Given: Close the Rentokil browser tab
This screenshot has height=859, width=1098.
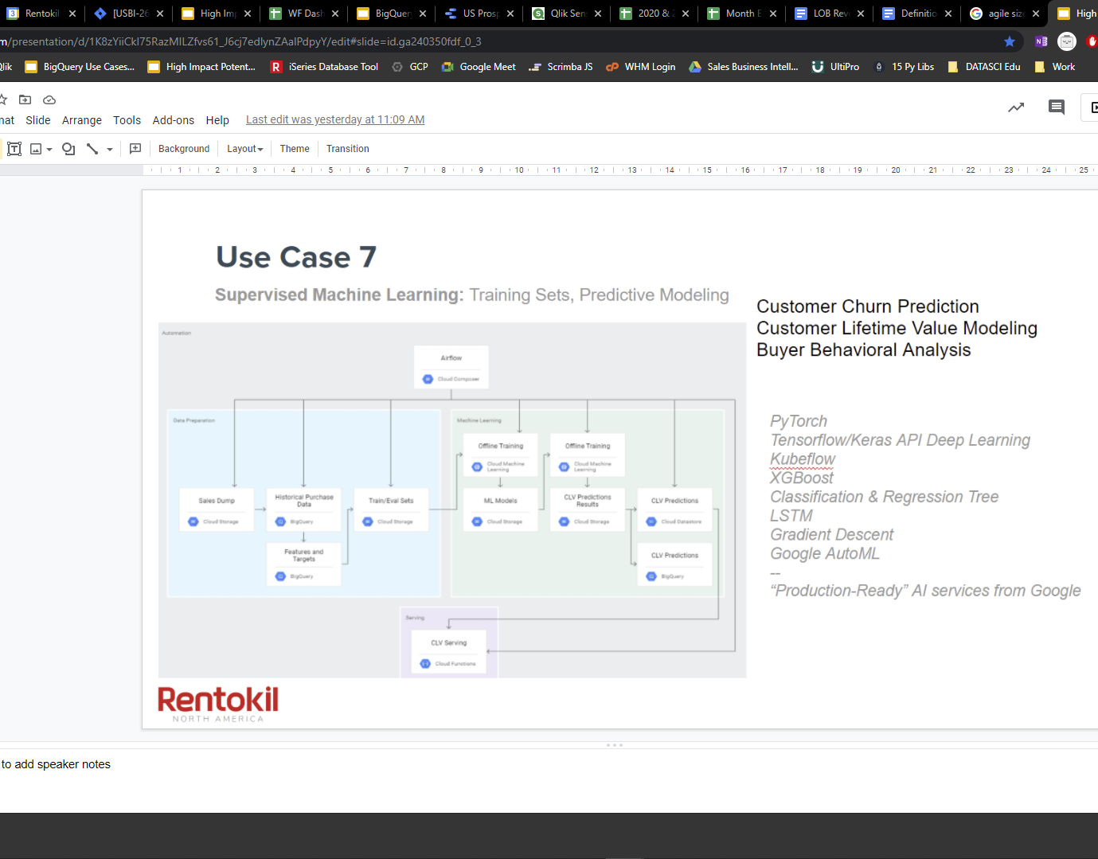Looking at the screenshot, I should pos(72,14).
